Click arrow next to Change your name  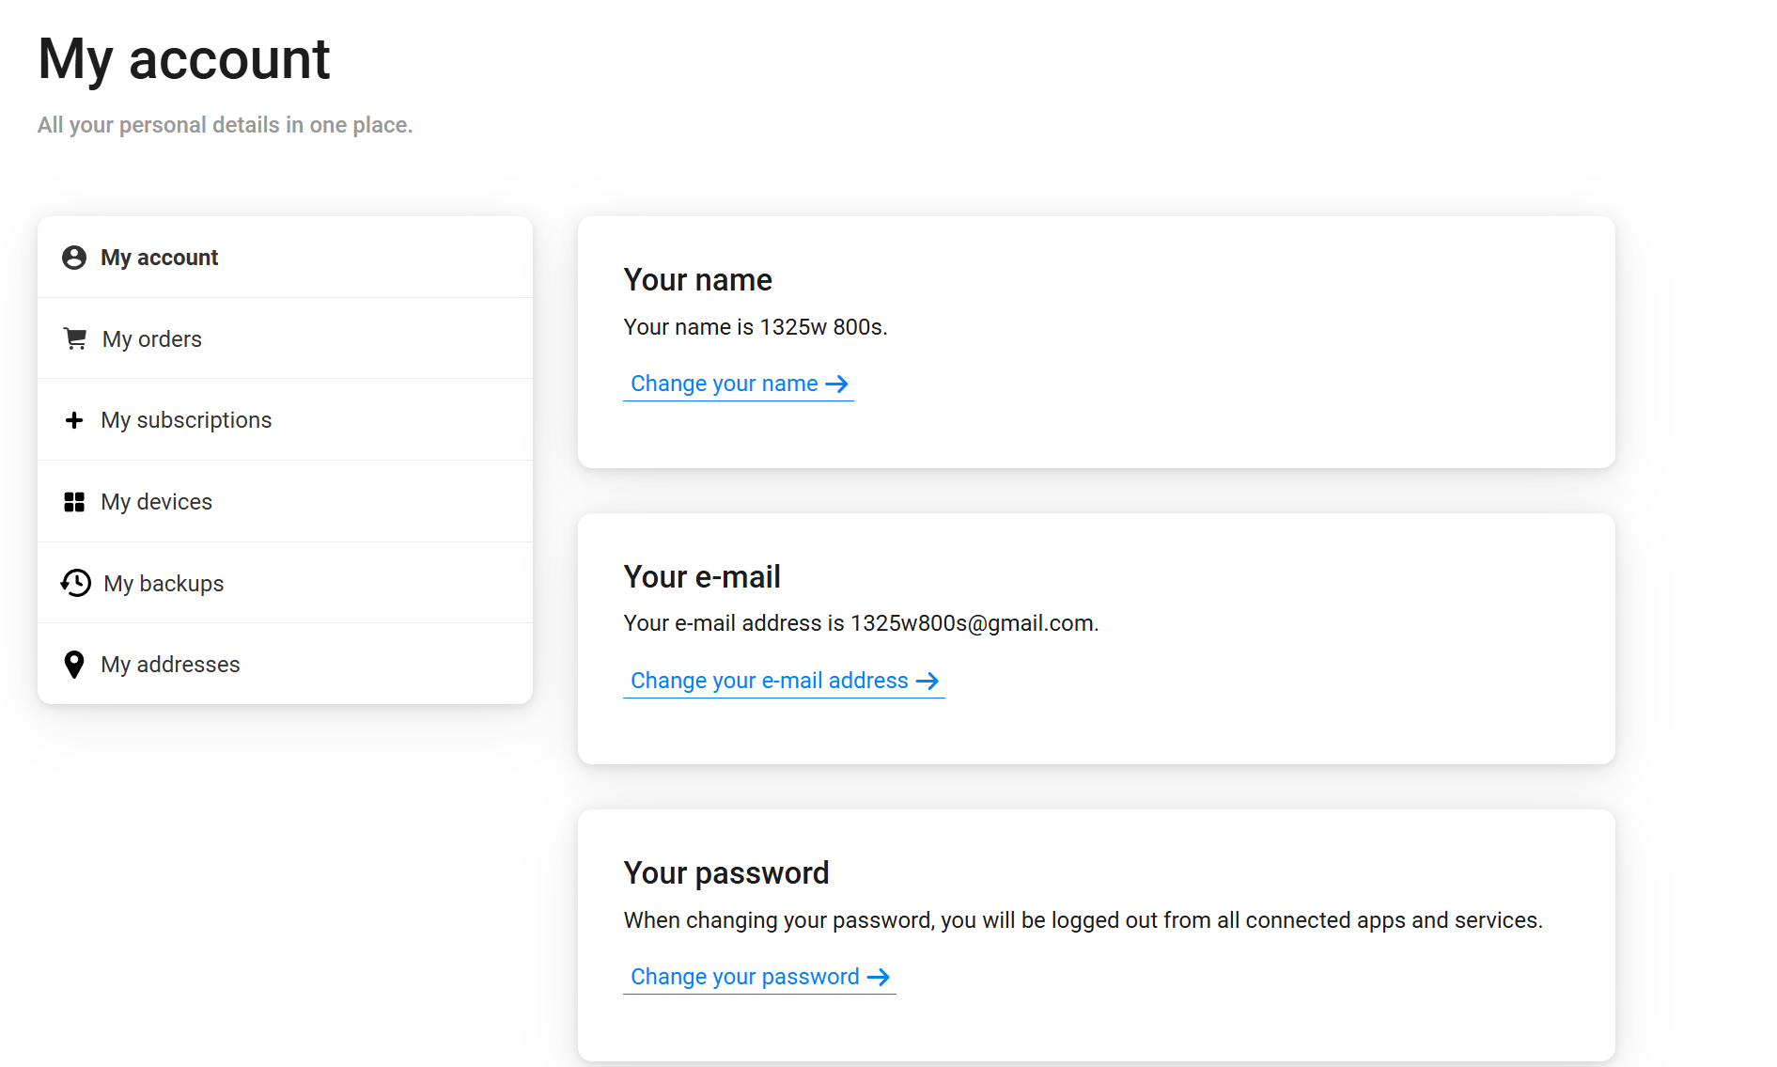click(x=836, y=384)
